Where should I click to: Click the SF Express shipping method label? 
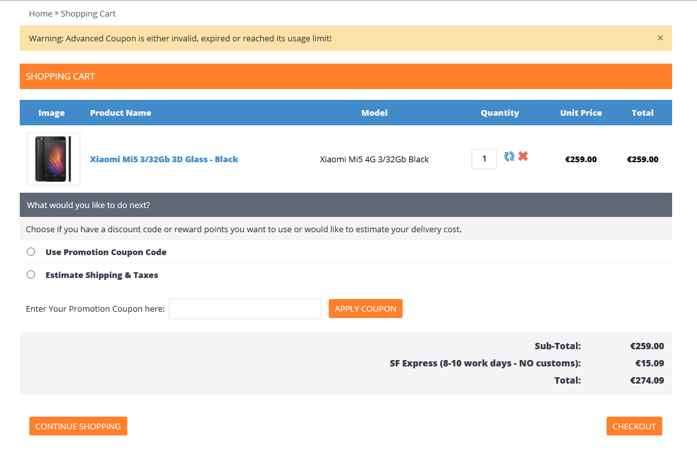[x=485, y=363]
